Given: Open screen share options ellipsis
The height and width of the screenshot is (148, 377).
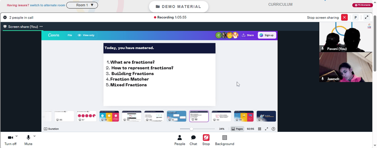Looking at the screenshot, I should (41, 26).
